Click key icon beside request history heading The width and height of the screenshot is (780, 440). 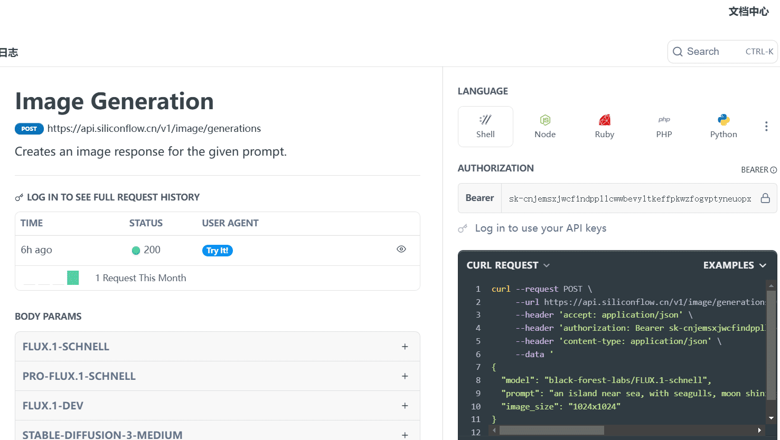(x=19, y=197)
